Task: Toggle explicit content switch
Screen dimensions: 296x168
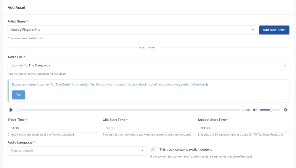Action: [154, 150]
